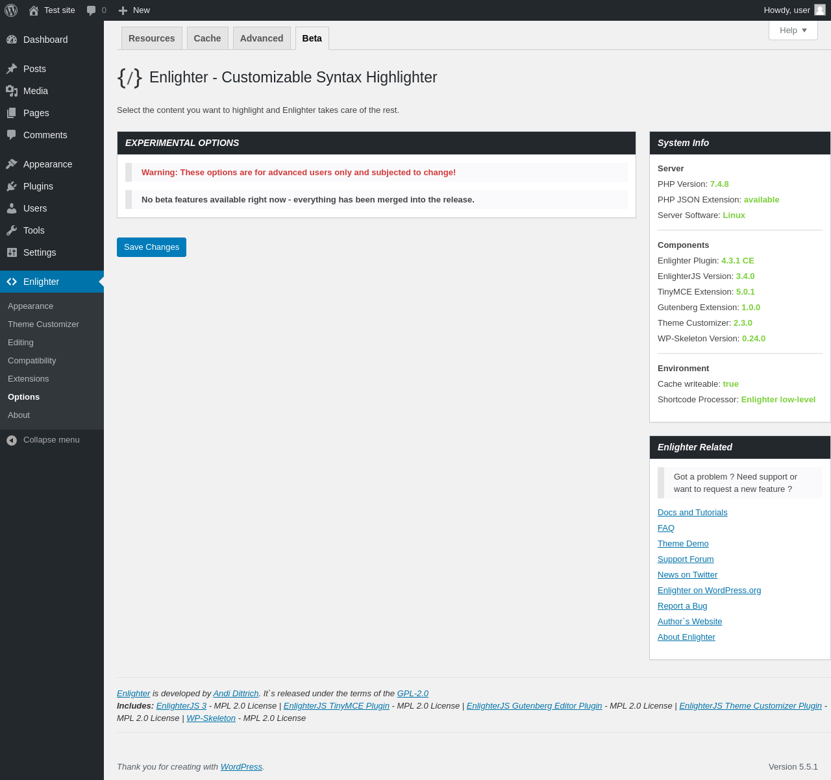
Task: Open the News on Twitter link
Action: 688,575
